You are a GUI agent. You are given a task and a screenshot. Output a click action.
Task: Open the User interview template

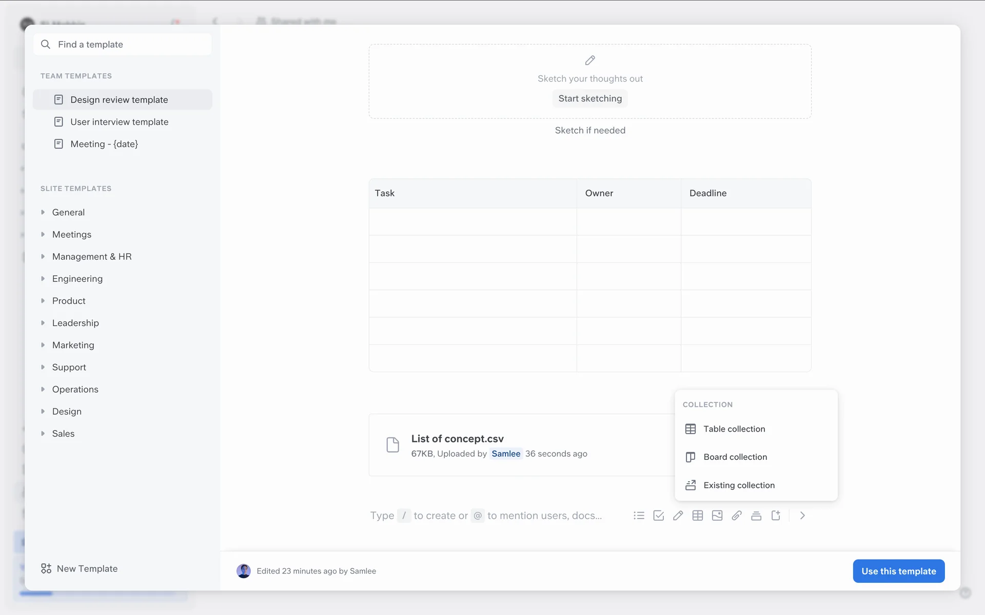(x=119, y=122)
